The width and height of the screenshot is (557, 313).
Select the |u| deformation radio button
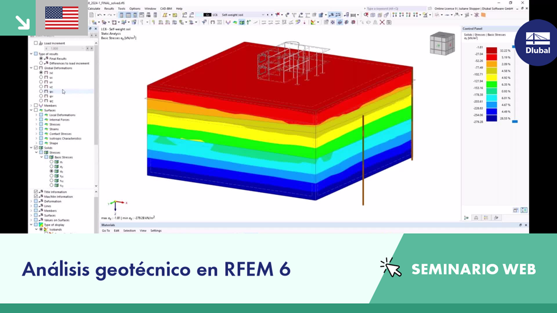[x=41, y=72]
